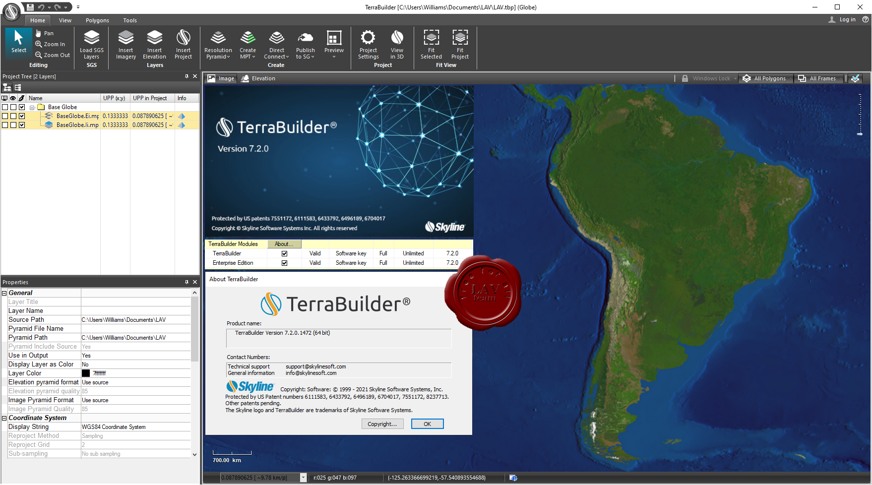
Task: Pin the Properties panel
Action: (x=187, y=282)
